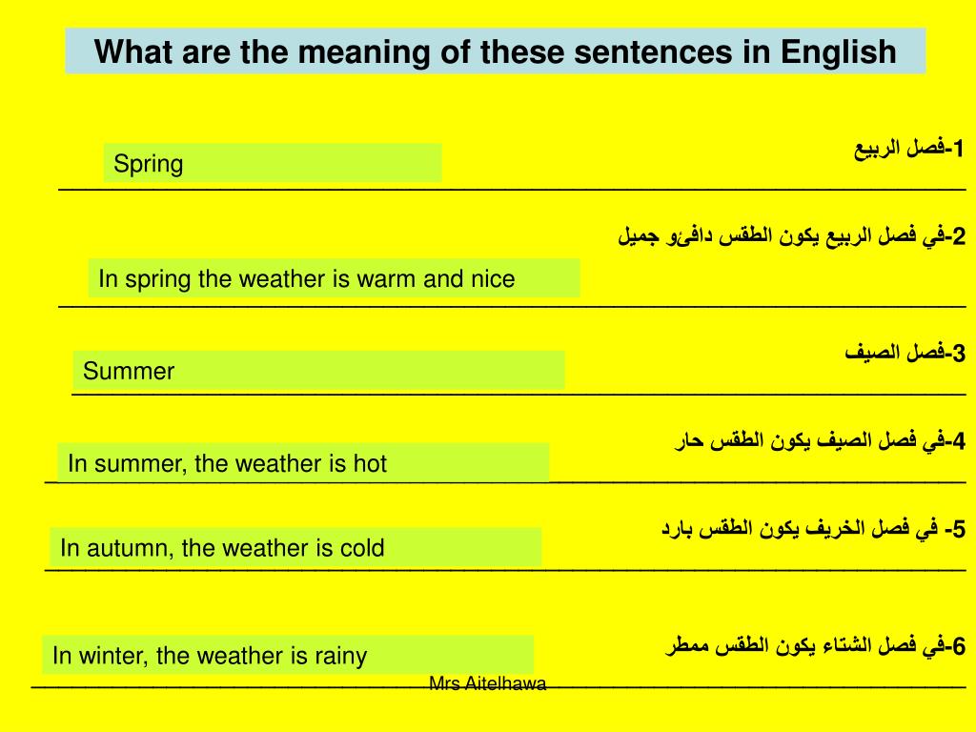Click Arabic sentence number 1
This screenshot has width=976, height=732.
tap(908, 150)
